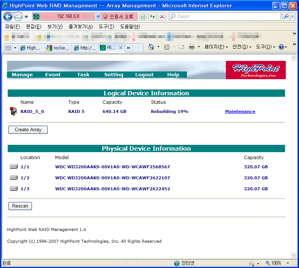Viewport: 299px width, 268px height.
Task: Open the 안전(S) command menu
Action: [242, 47]
